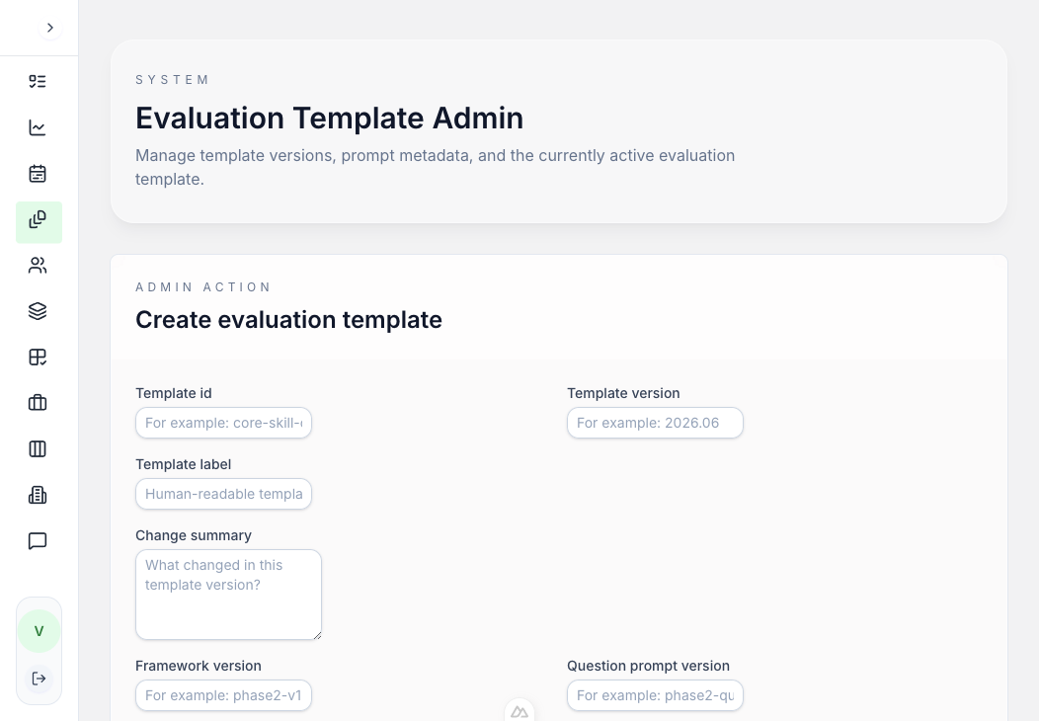Image resolution: width=1039 pixels, height=721 pixels.
Task: Click the 'Template version' field label
Action: tap(623, 393)
